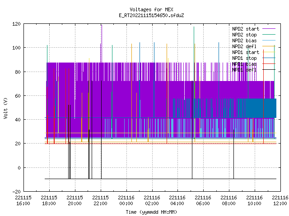The height and width of the screenshot is (216, 289).
Task: Select the NPD2 bias legend label
Action: point(244,40)
